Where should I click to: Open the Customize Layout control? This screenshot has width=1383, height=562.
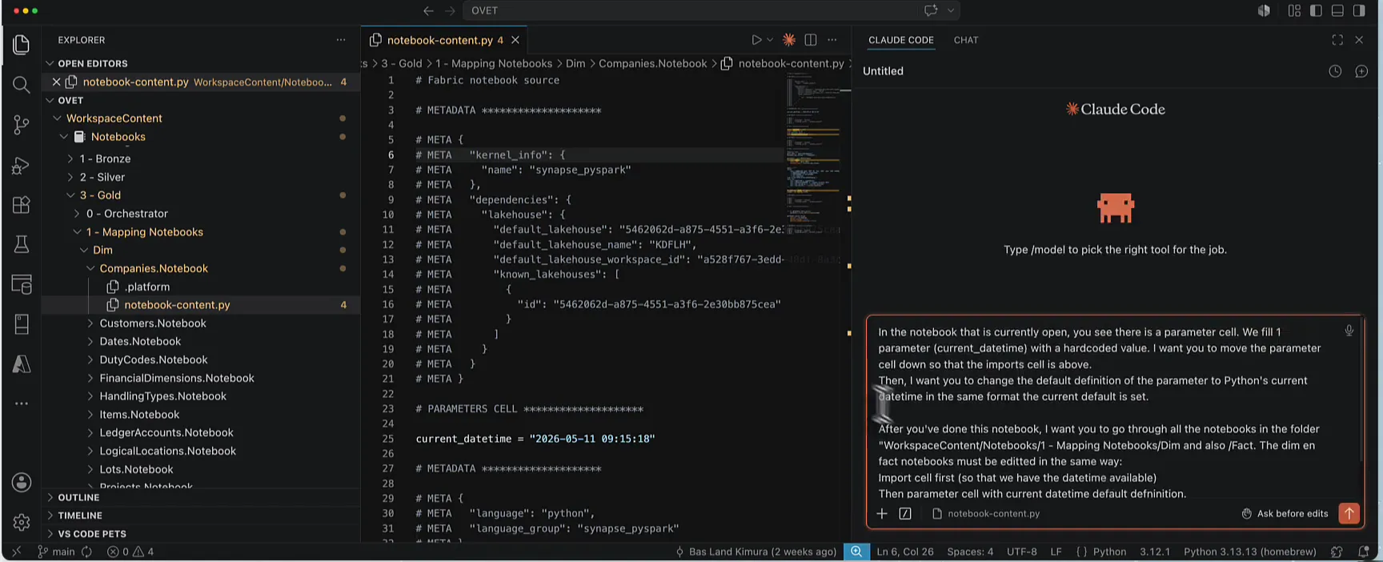1294,10
